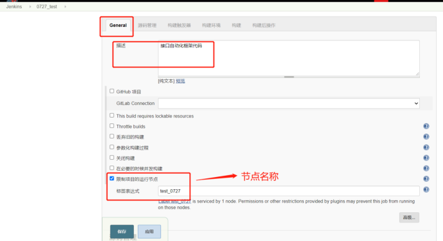The height and width of the screenshot is (241, 443).
Task: Open the 预览 preview link
Action: pyautogui.click(x=180, y=81)
